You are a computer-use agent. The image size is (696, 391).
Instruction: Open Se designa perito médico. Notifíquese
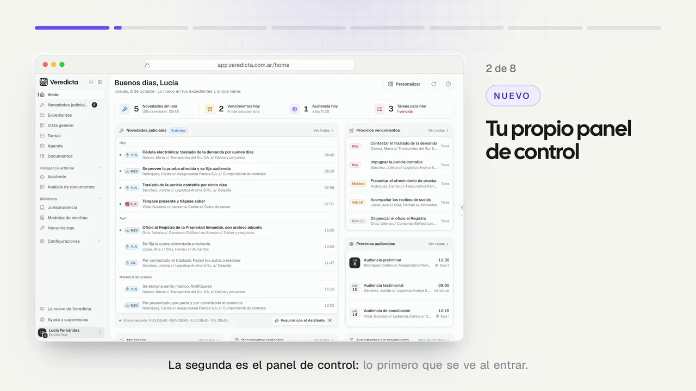pos(227,289)
